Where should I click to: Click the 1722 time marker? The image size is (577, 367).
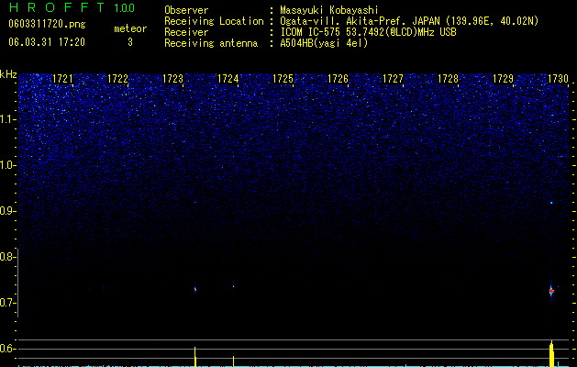[x=117, y=79]
